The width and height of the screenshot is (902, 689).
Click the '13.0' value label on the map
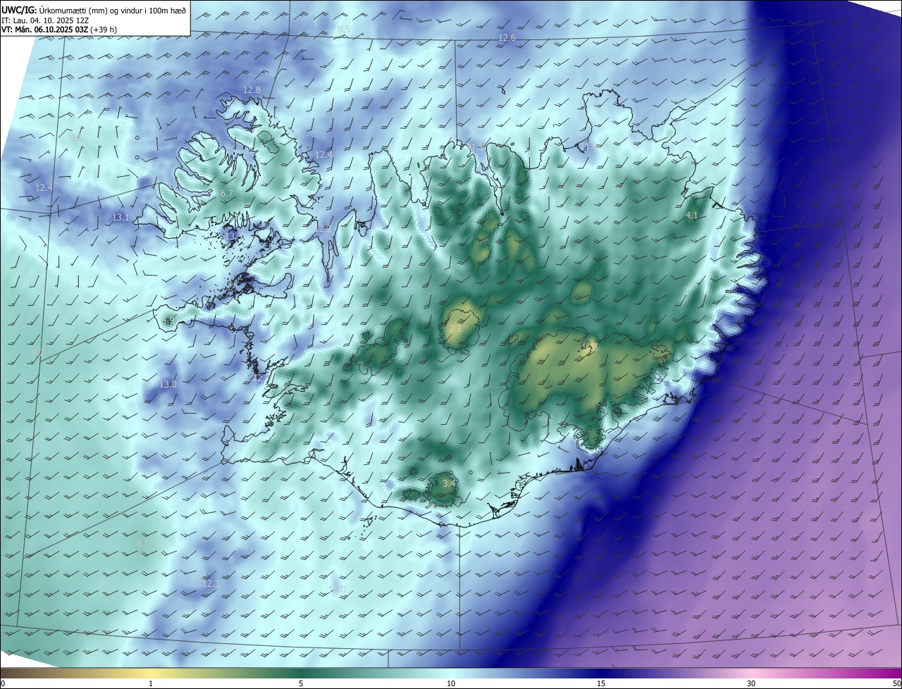coord(168,384)
